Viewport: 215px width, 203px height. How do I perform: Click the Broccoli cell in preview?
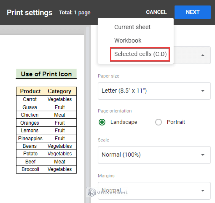coord(30,169)
